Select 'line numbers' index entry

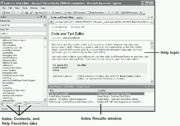point(8,83)
